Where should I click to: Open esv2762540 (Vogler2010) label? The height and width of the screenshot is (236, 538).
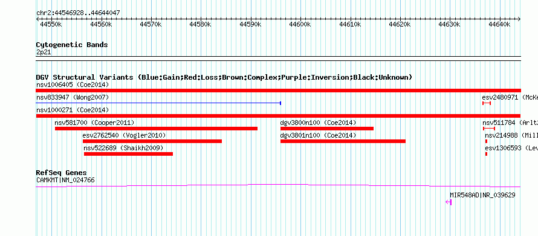[124, 135]
